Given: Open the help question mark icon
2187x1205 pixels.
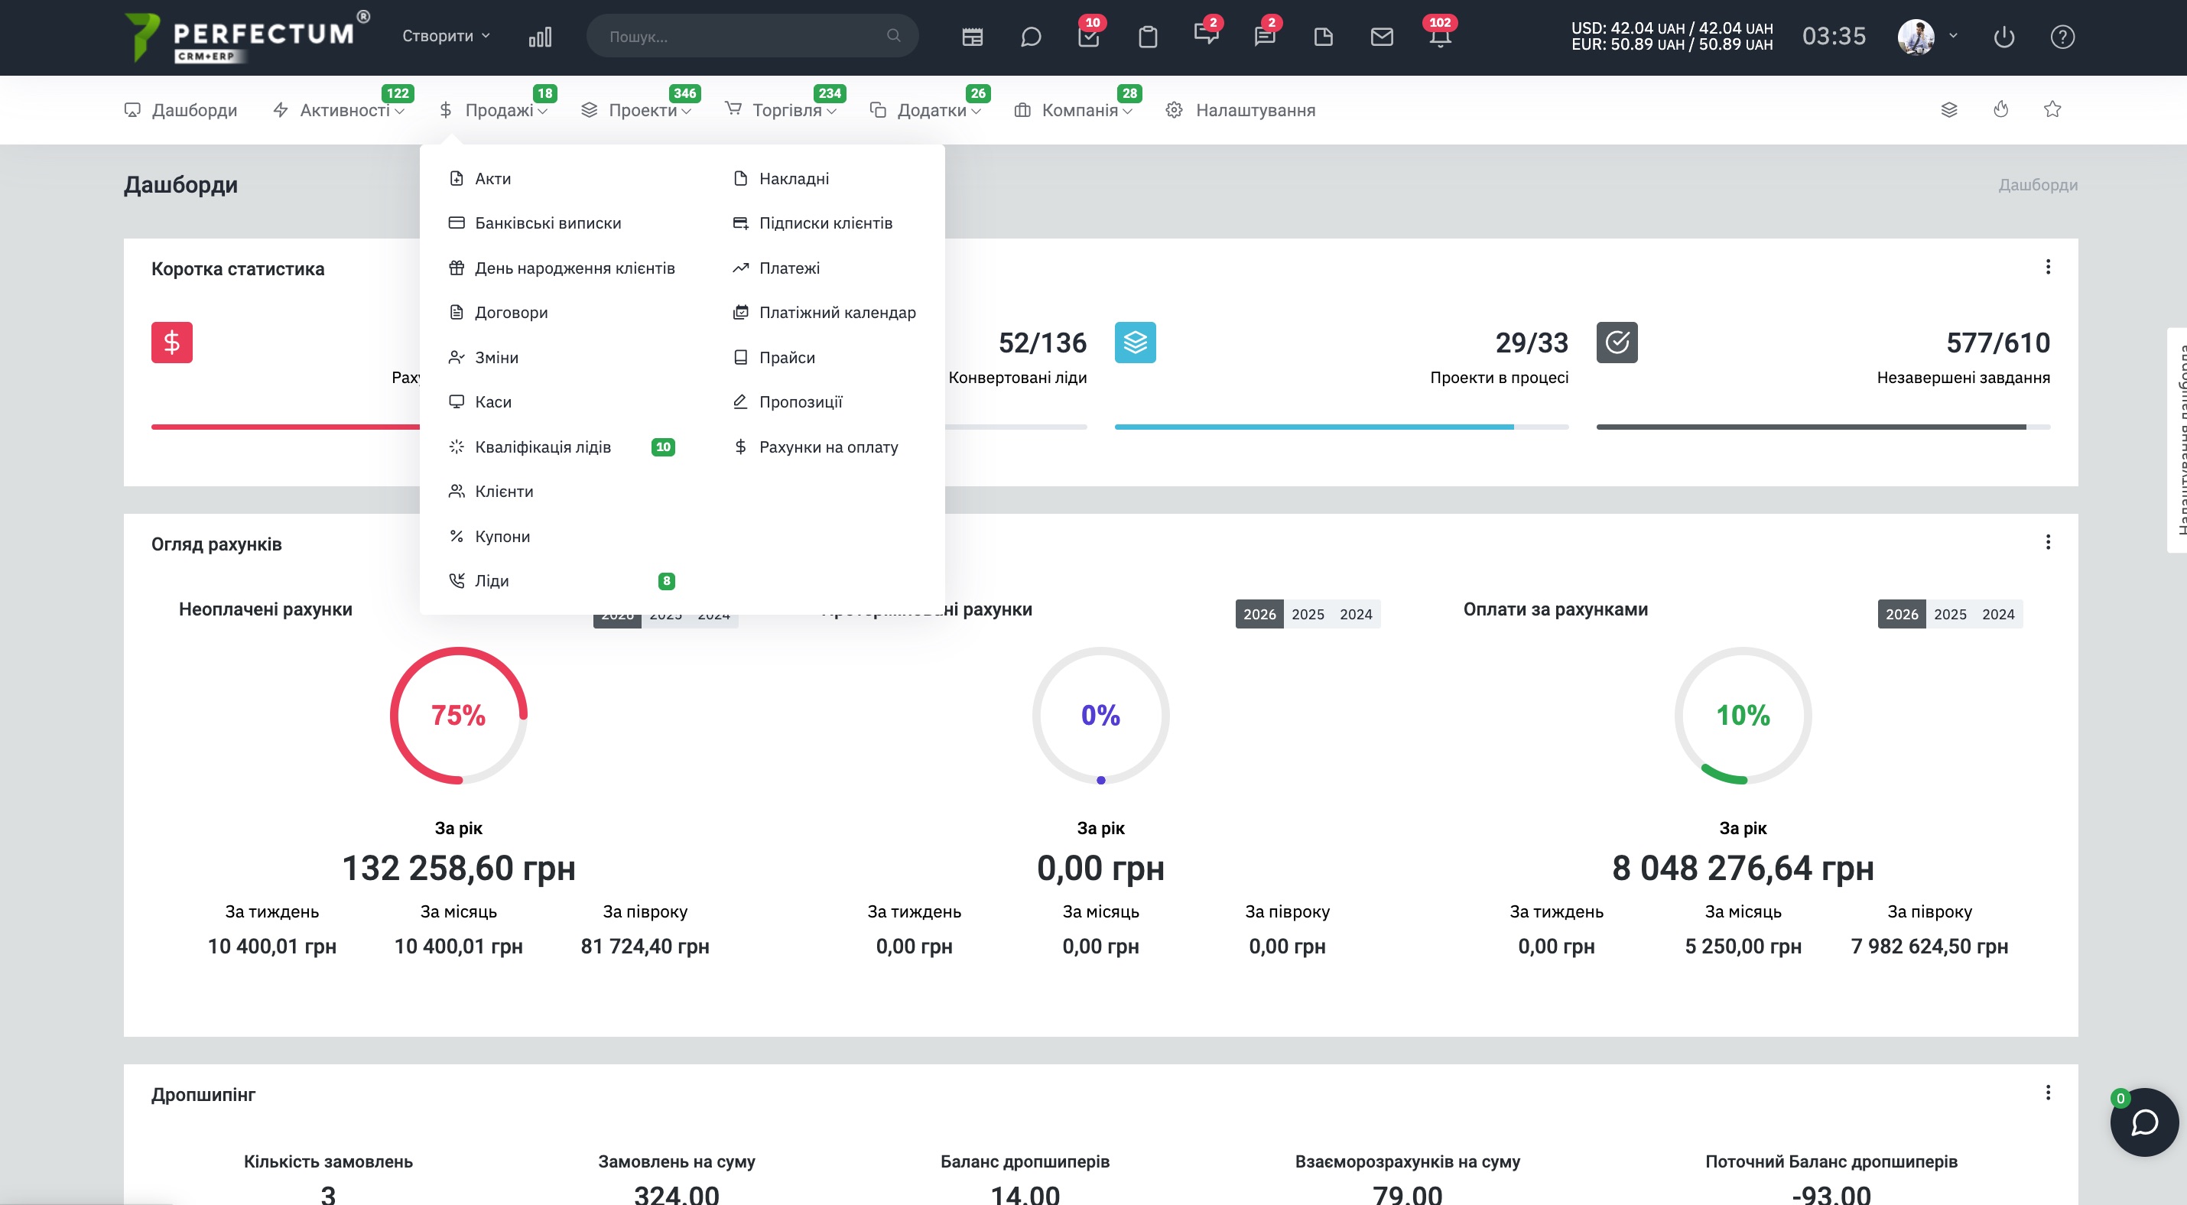Looking at the screenshot, I should tap(2063, 37).
